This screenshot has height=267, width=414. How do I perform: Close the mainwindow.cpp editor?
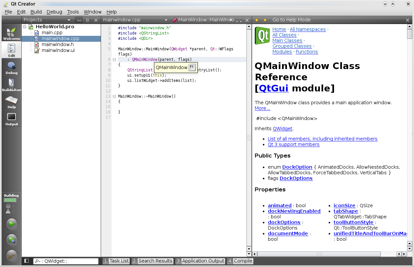pos(247,20)
